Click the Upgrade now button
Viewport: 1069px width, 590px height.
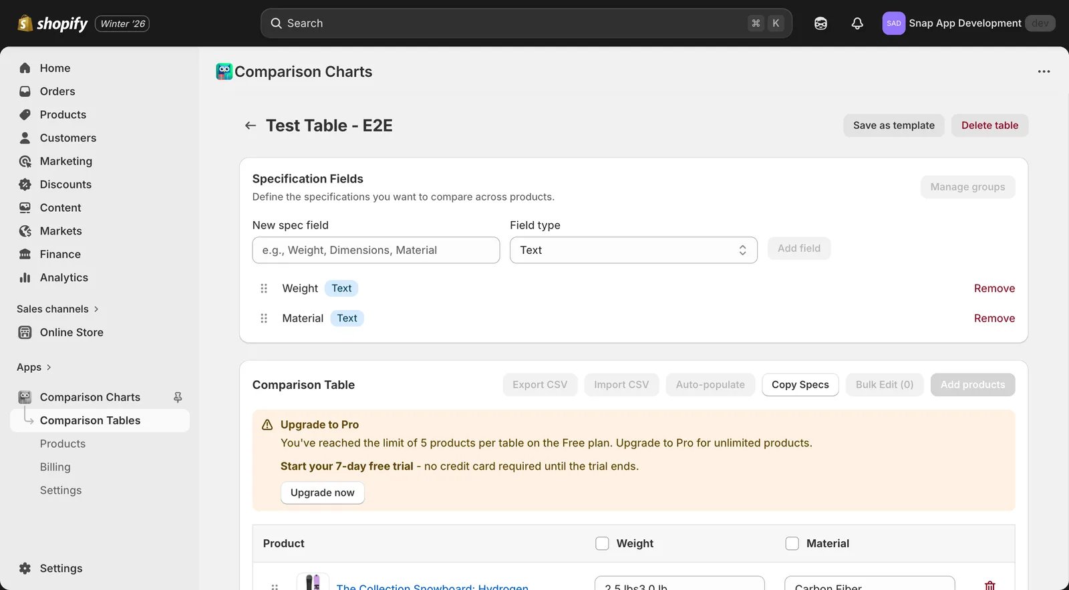[323, 493]
